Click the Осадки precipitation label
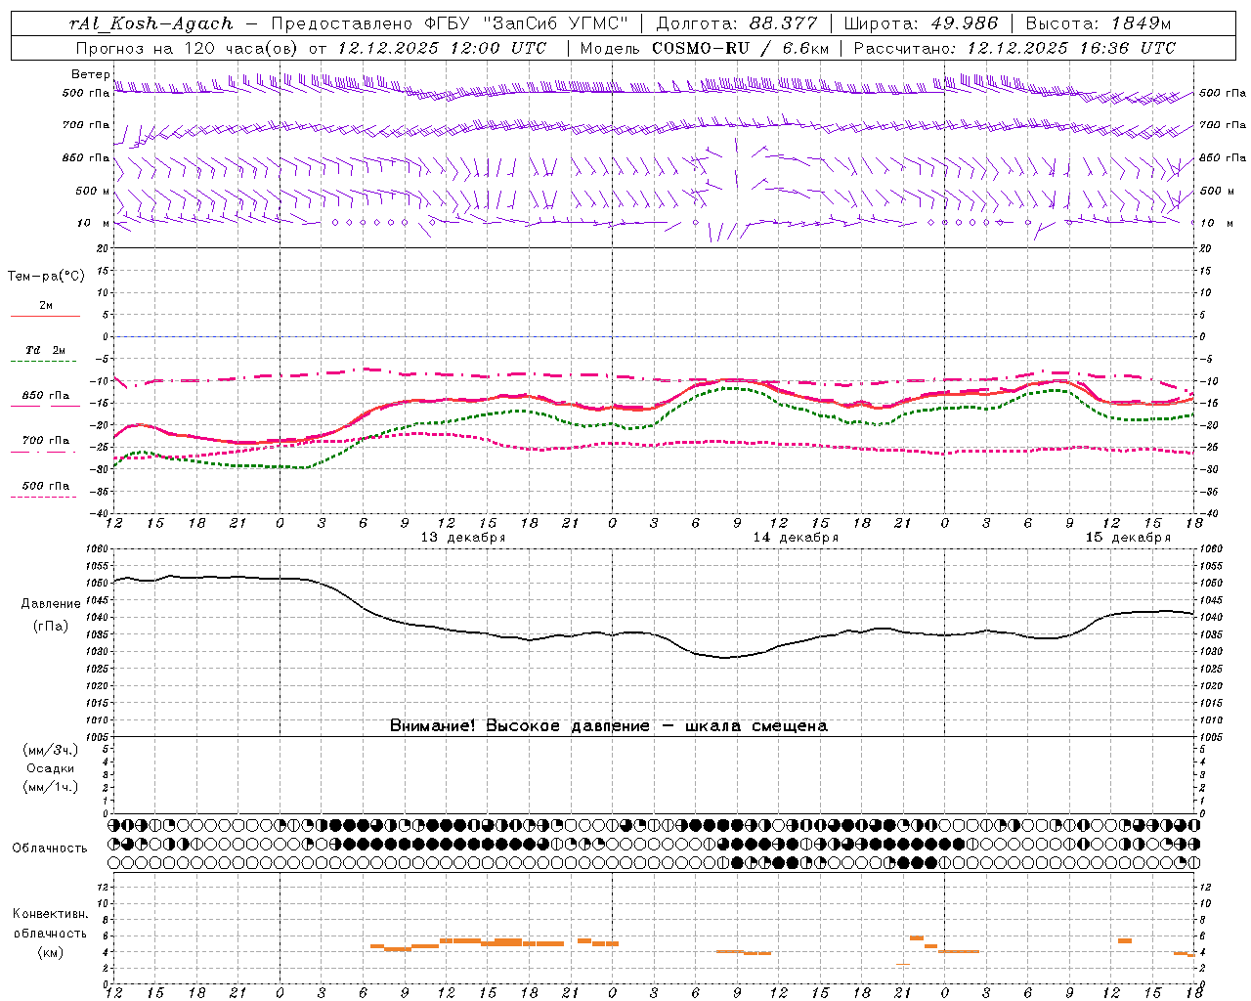 (x=51, y=769)
